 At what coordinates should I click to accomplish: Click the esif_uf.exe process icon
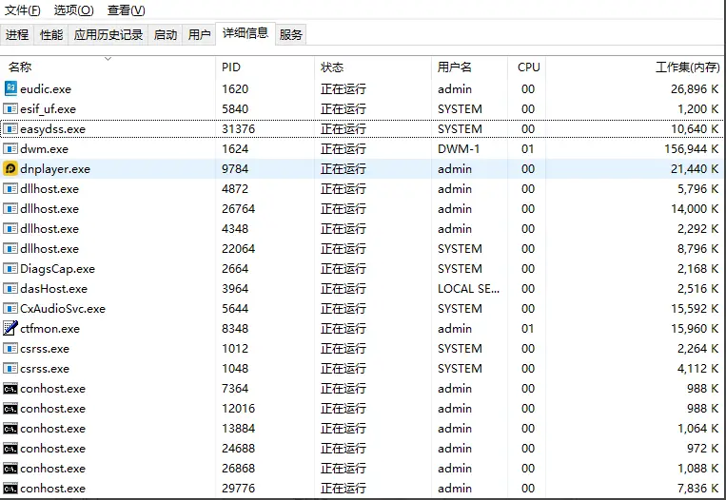(x=10, y=108)
